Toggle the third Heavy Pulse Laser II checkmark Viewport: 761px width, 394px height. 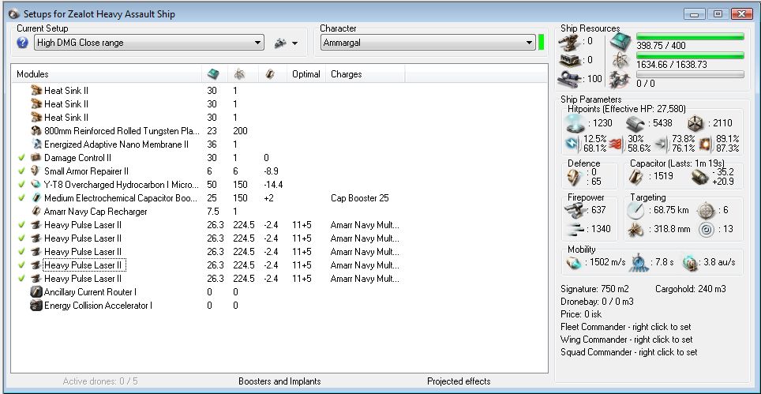[x=21, y=251]
